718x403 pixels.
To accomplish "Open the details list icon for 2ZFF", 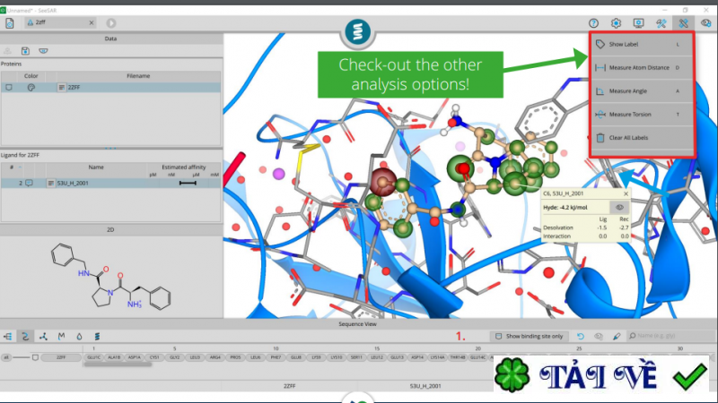I will point(62,87).
